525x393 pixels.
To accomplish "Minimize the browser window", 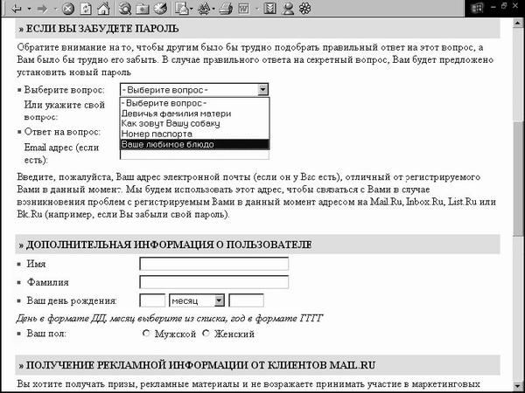I will point(493,6).
